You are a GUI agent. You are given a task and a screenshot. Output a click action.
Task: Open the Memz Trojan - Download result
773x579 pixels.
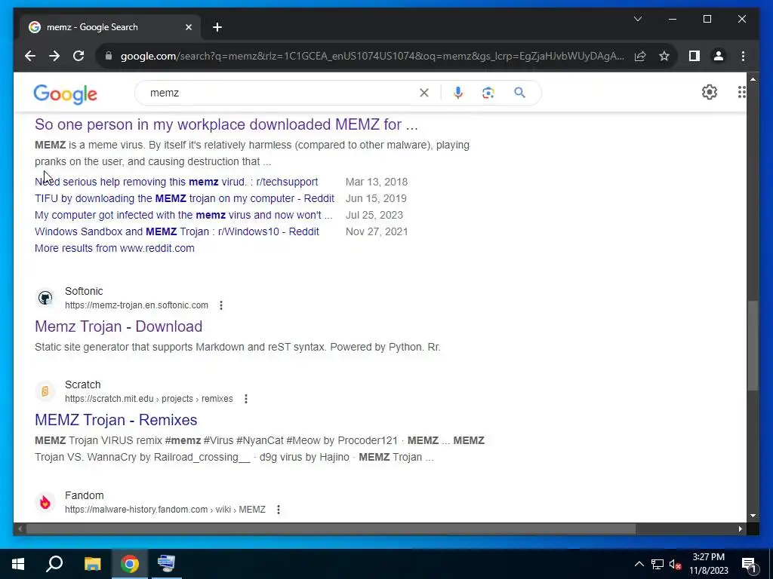(119, 326)
